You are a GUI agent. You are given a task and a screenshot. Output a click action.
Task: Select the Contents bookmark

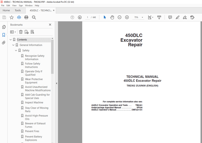point(22,40)
